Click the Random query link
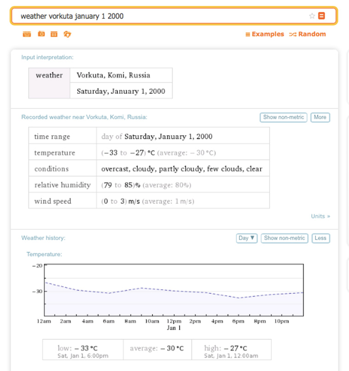 pos(307,34)
